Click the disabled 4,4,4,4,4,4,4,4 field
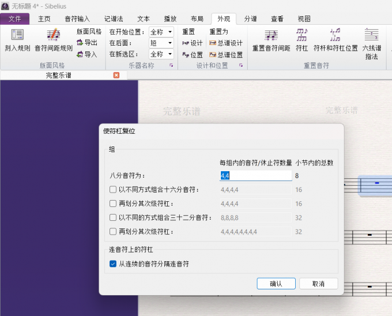The height and width of the screenshot is (316, 392). tap(255, 231)
